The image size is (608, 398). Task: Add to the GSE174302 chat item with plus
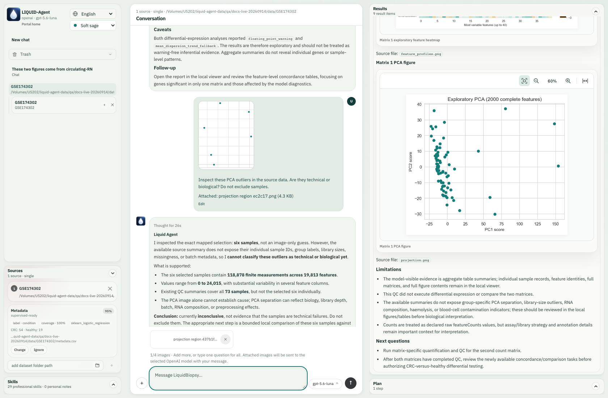[x=104, y=105]
